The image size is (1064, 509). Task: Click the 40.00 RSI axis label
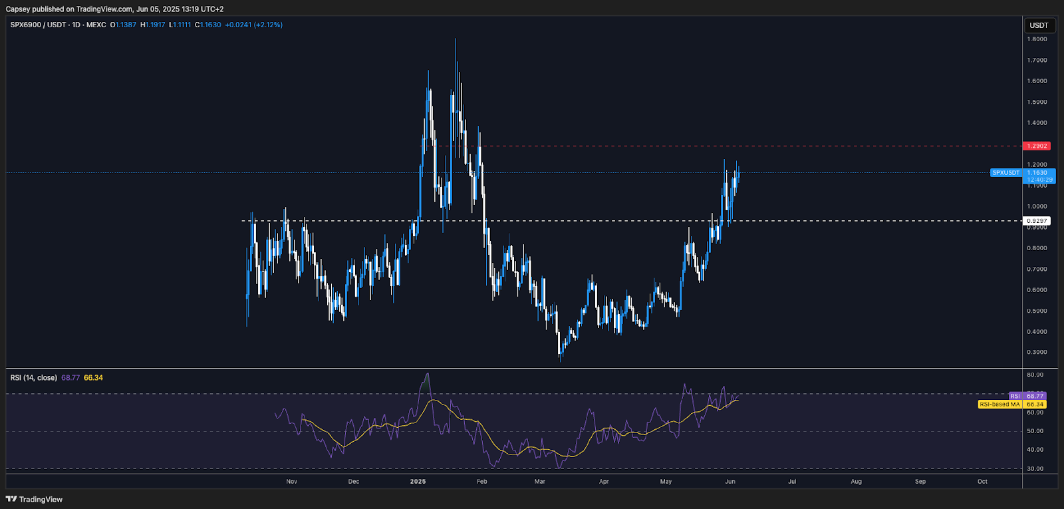pos(1035,450)
